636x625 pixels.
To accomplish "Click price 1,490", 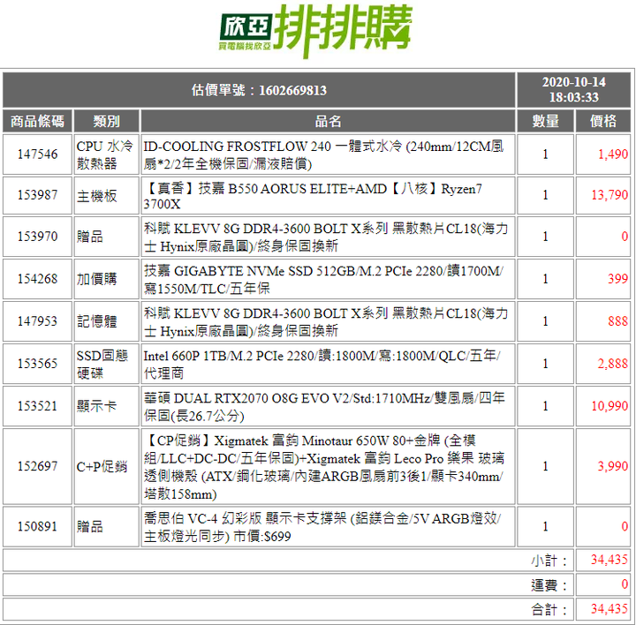I will coord(613,154).
